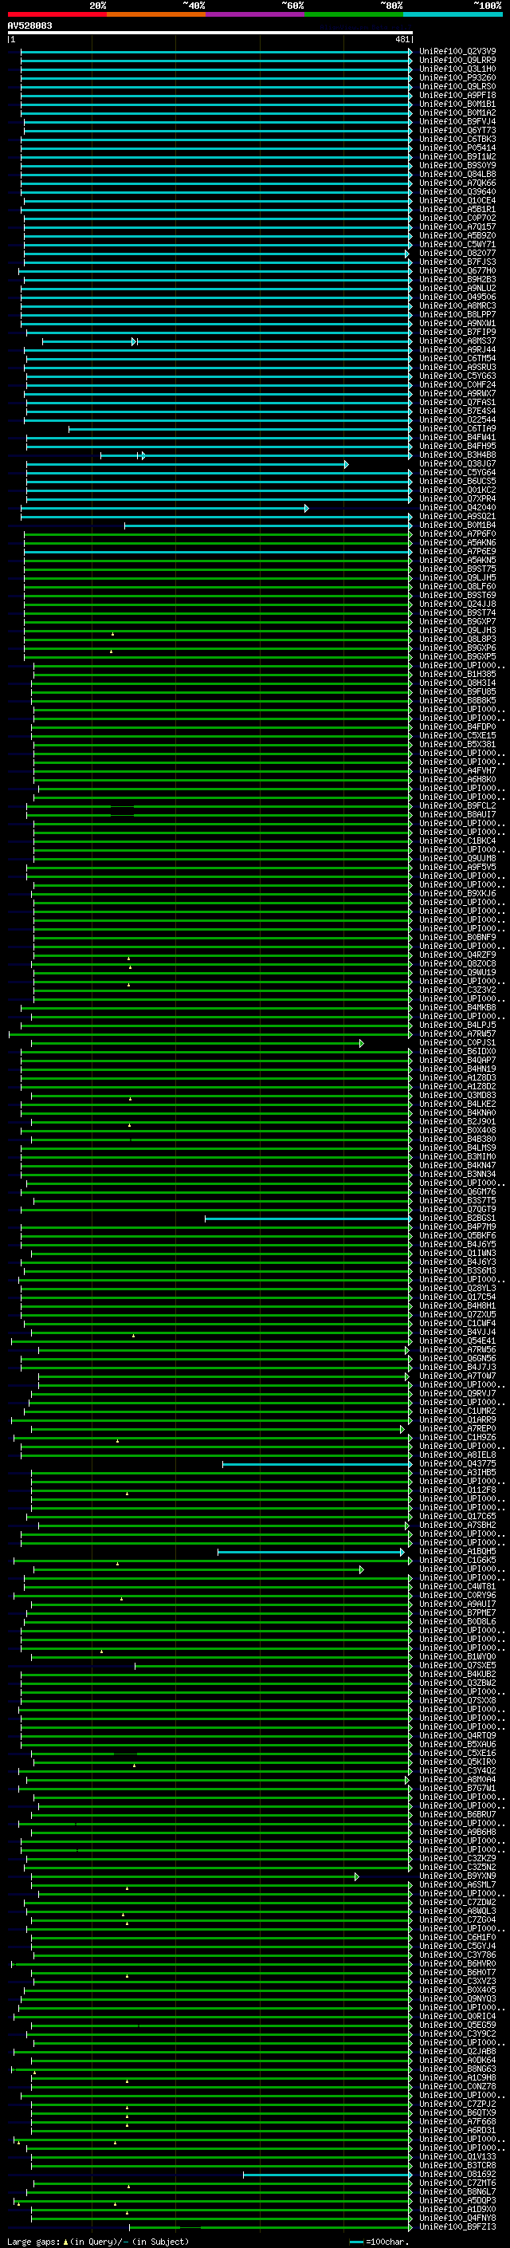The width and height of the screenshot is (510, 2248).
Task: Select label UniRef100_Q5BKF6
Action: coord(457,1236)
